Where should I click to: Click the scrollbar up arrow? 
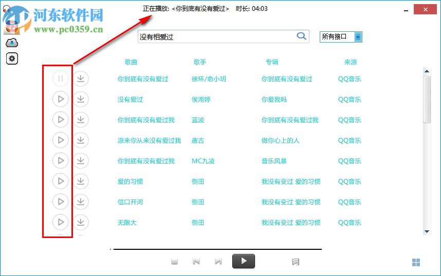[x=427, y=71]
